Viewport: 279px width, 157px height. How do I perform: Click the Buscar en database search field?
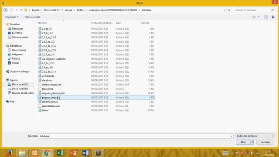[253, 10]
